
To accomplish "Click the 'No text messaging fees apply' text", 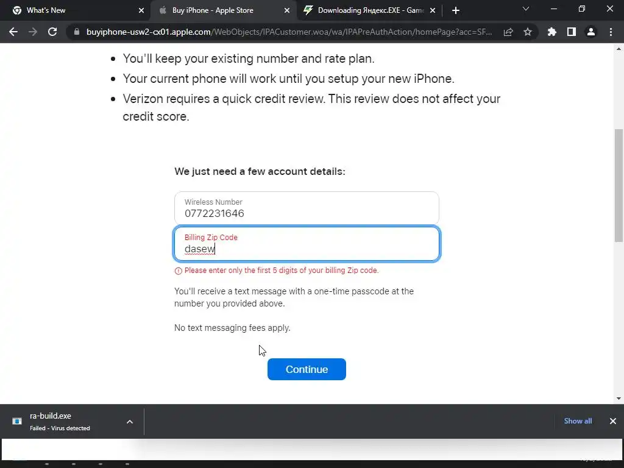I will [x=232, y=328].
